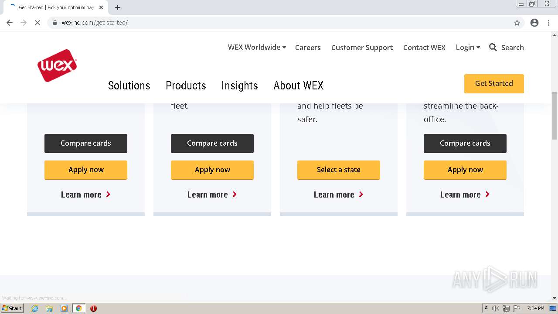Viewport: 558px width, 314px height.
Task: Stop loading the page
Action: click(37, 23)
